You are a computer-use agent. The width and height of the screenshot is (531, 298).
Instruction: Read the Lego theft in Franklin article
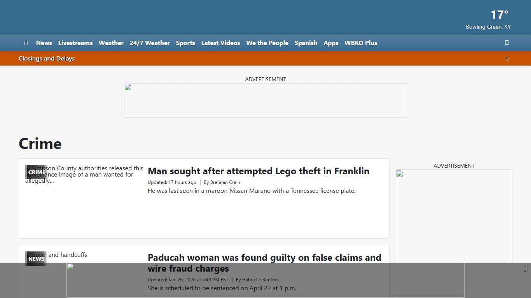[x=259, y=171]
